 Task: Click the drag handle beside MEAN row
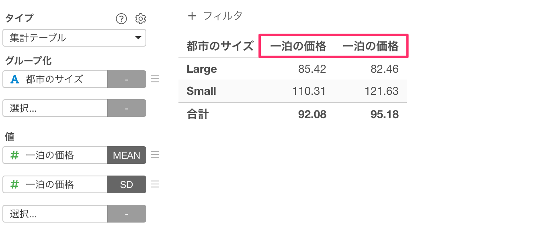pyautogui.click(x=155, y=155)
